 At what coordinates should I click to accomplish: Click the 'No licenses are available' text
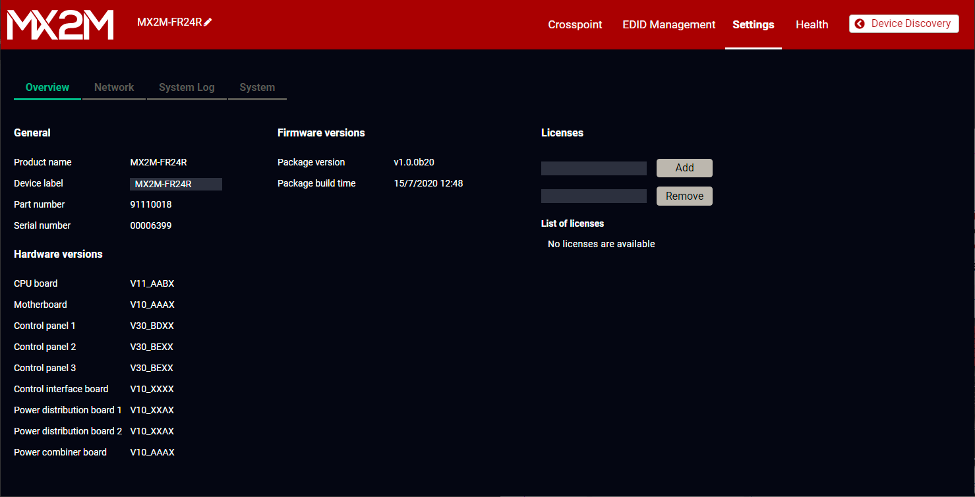(x=601, y=244)
